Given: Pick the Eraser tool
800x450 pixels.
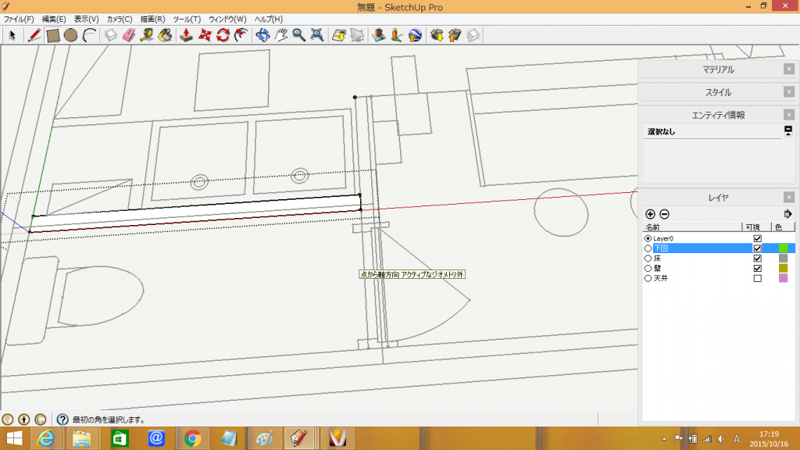Looking at the screenshot, I should tap(129, 35).
